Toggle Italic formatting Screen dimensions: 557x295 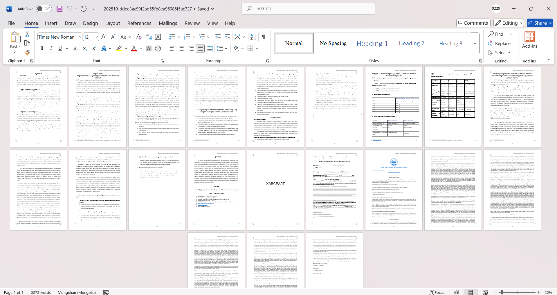click(x=51, y=48)
